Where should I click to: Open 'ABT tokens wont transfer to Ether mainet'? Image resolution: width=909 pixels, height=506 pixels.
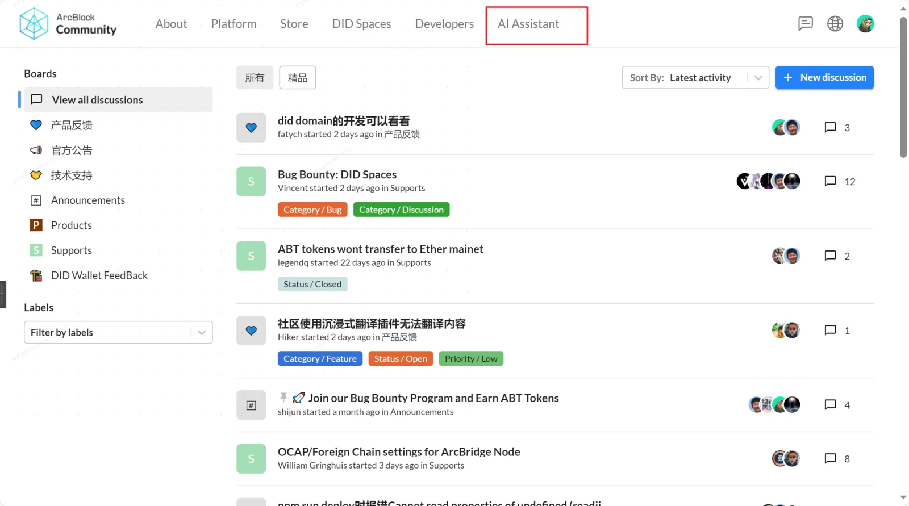pyautogui.click(x=381, y=249)
